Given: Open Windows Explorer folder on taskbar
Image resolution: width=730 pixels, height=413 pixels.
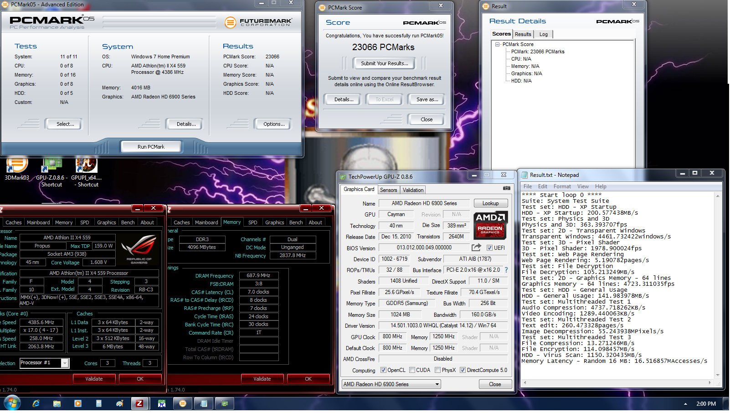Looking at the screenshot, I should coord(57,403).
